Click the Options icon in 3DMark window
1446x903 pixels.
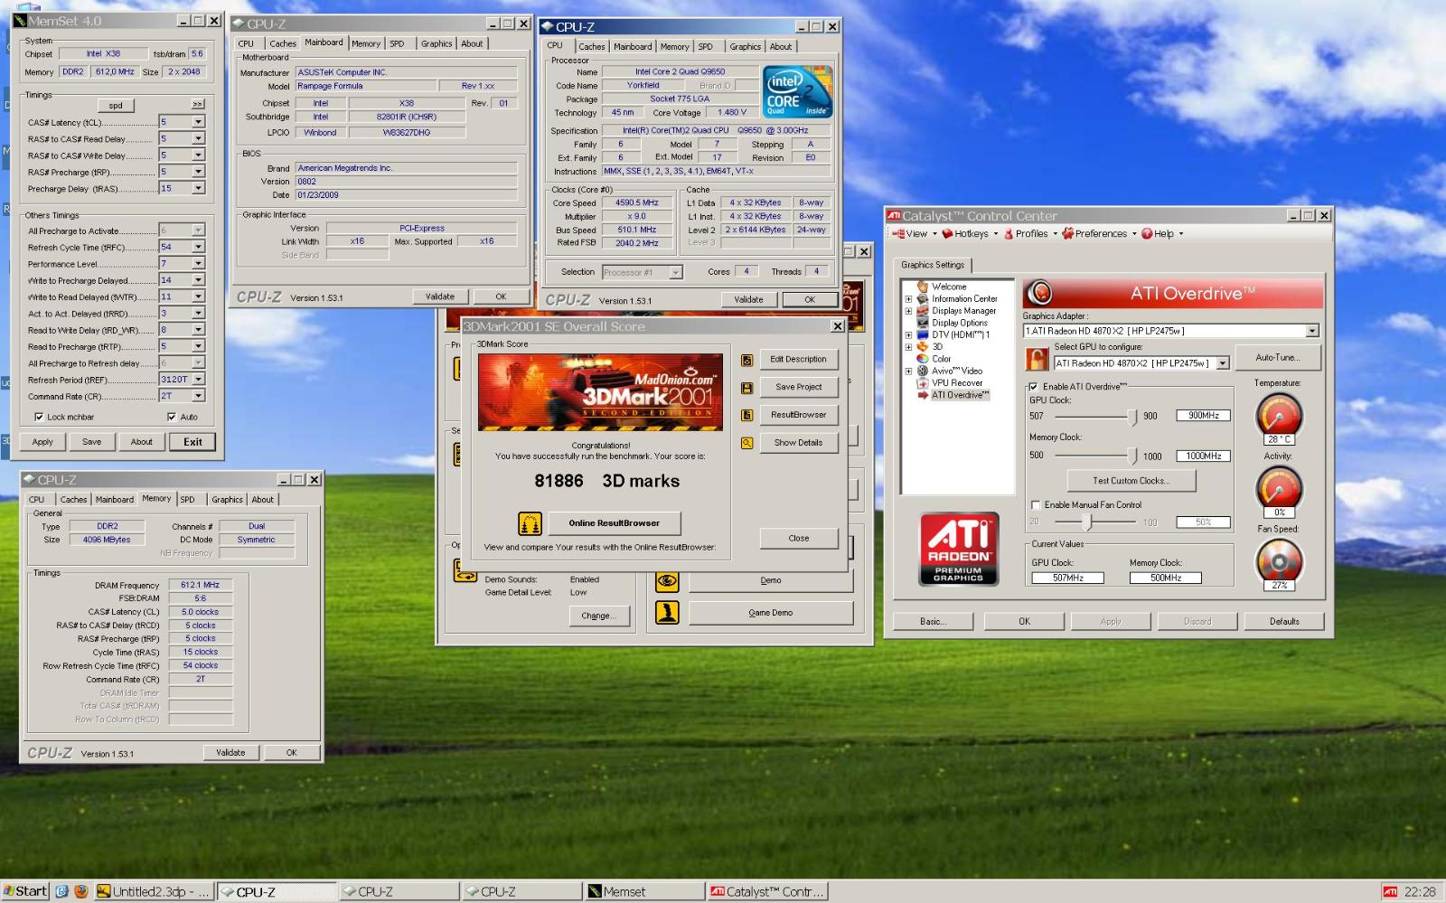point(465,569)
